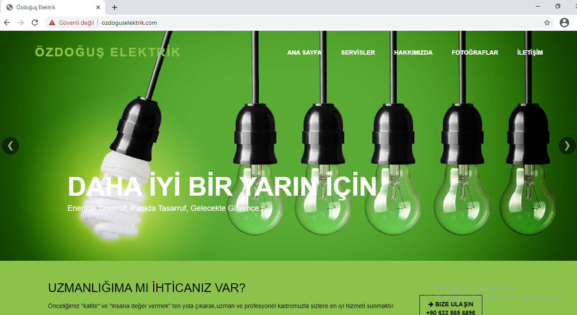Select the Özdoğuş Elektrik browser tab
The image size is (577, 315).
click(48, 7)
